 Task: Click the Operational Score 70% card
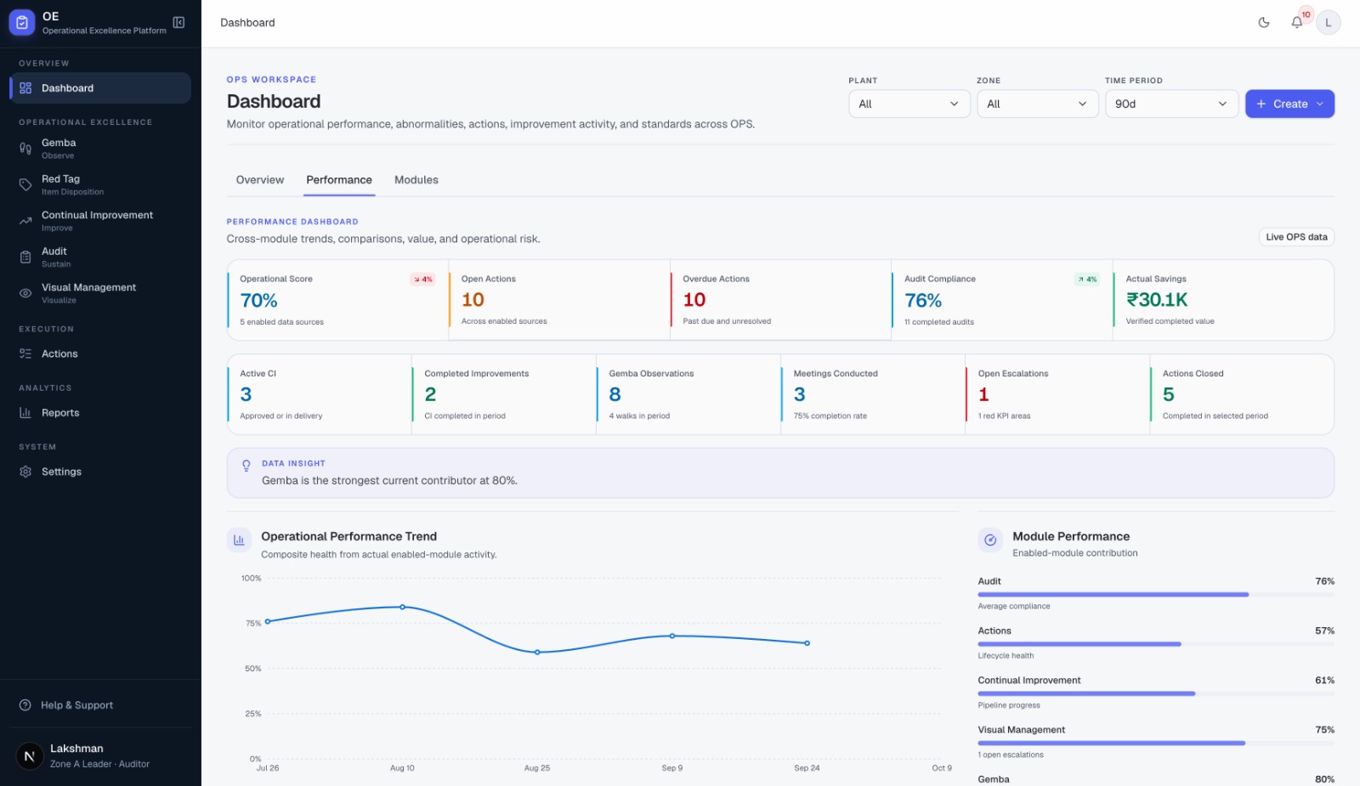[x=337, y=300]
